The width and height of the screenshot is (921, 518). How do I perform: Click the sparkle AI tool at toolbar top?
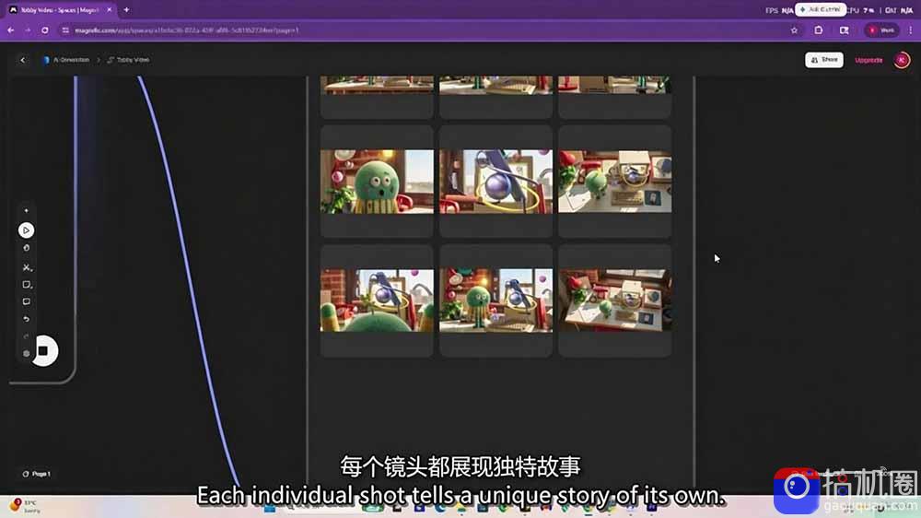(26, 210)
